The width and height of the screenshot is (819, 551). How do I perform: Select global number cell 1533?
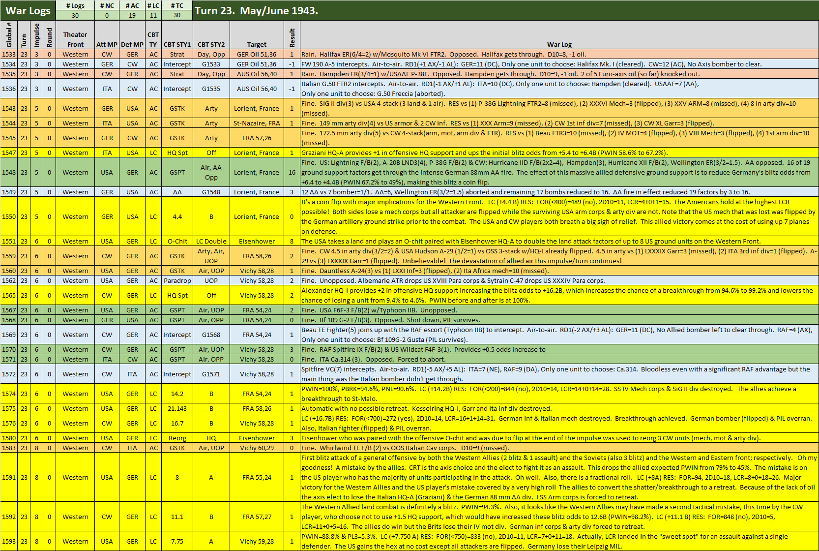pos(9,54)
